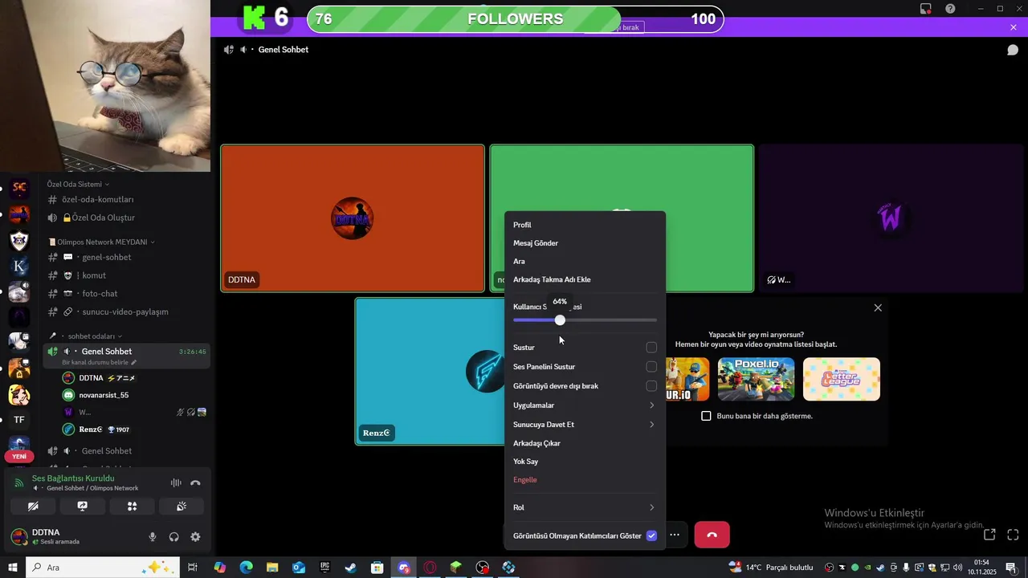Viewport: 1028px width, 578px height.
Task: Start screen sharing from voice panel
Action: tap(82, 507)
